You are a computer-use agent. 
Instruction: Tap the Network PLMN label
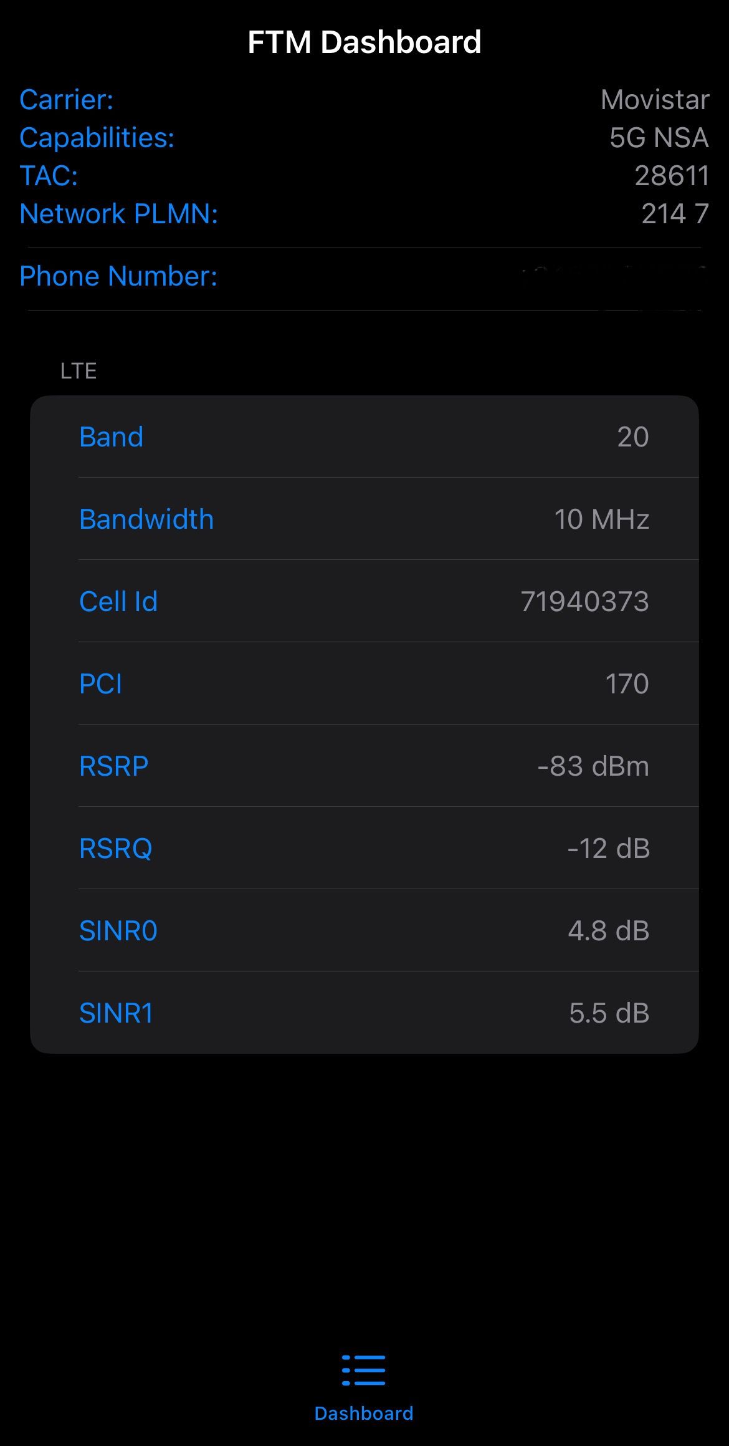(119, 214)
